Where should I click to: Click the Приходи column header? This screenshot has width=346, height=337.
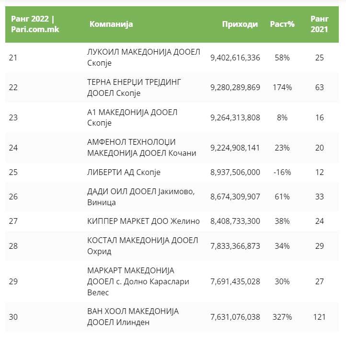point(240,24)
